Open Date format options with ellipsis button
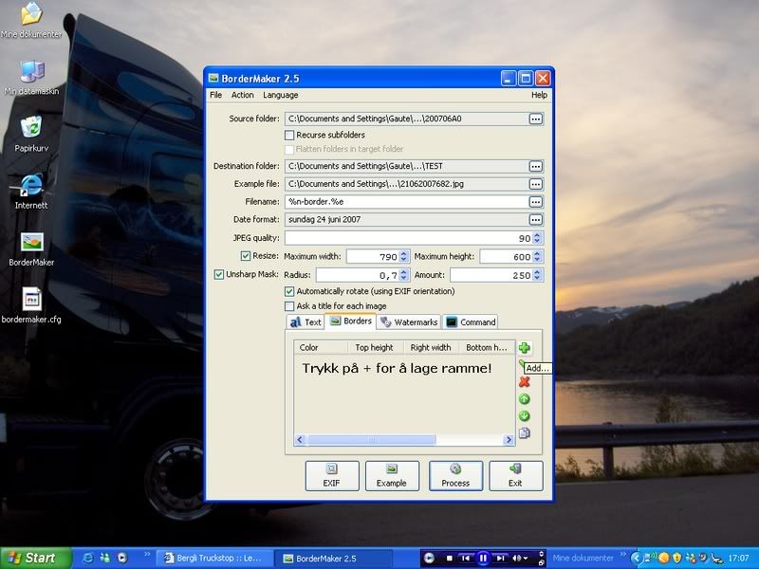The width and height of the screenshot is (759, 569). (535, 220)
